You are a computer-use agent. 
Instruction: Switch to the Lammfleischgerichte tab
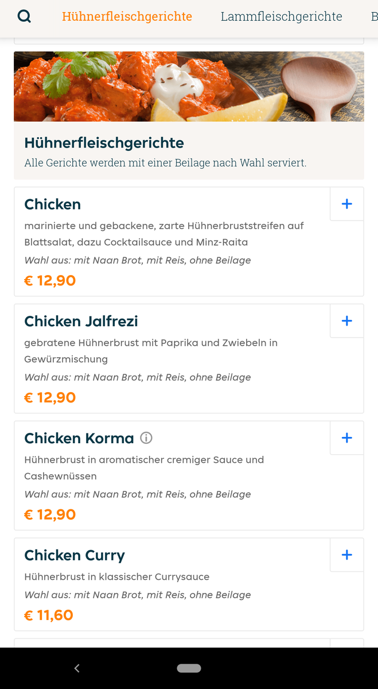[281, 17]
